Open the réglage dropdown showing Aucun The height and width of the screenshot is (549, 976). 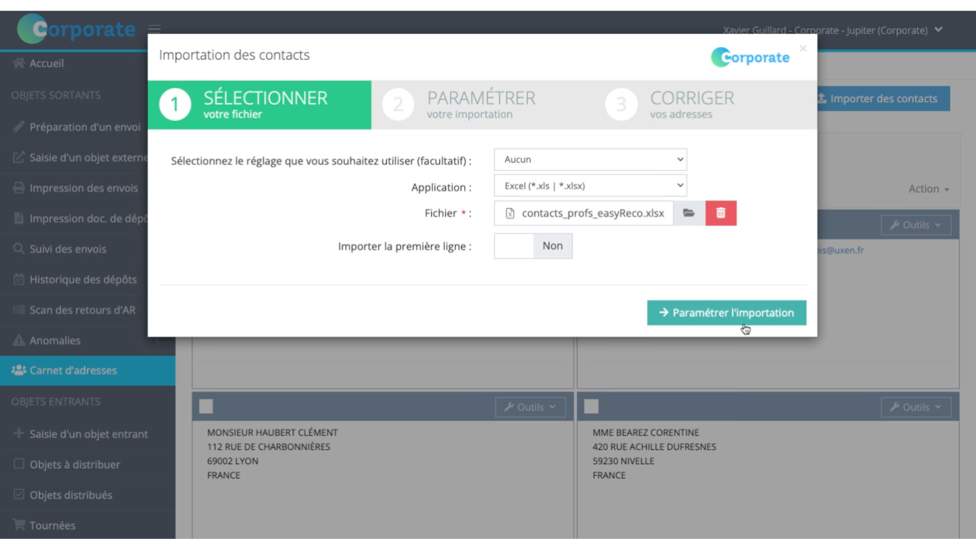590,160
